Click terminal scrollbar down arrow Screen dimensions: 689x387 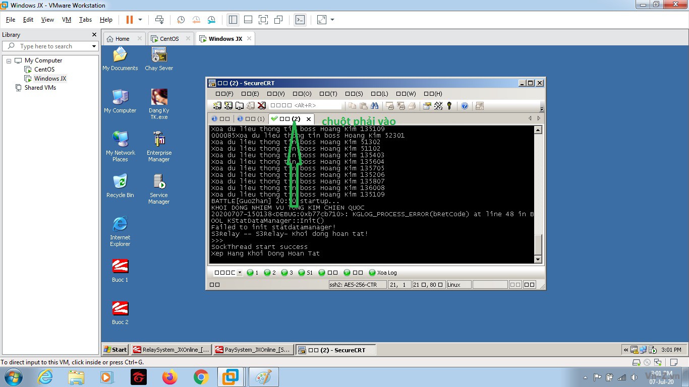(538, 259)
